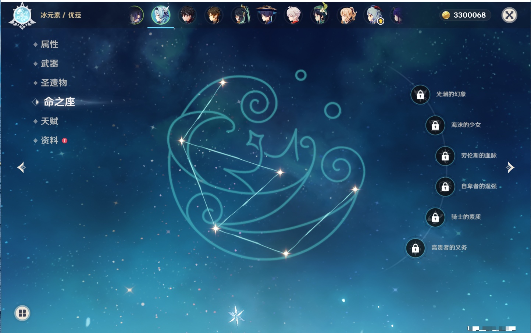This screenshot has height=333, width=531.
Task: Switch to the Kazuha white-haired avatar
Action: pos(293,15)
